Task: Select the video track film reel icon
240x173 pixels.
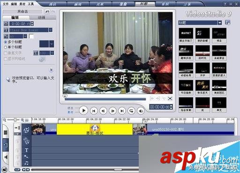Action: pyautogui.click(x=26, y=130)
